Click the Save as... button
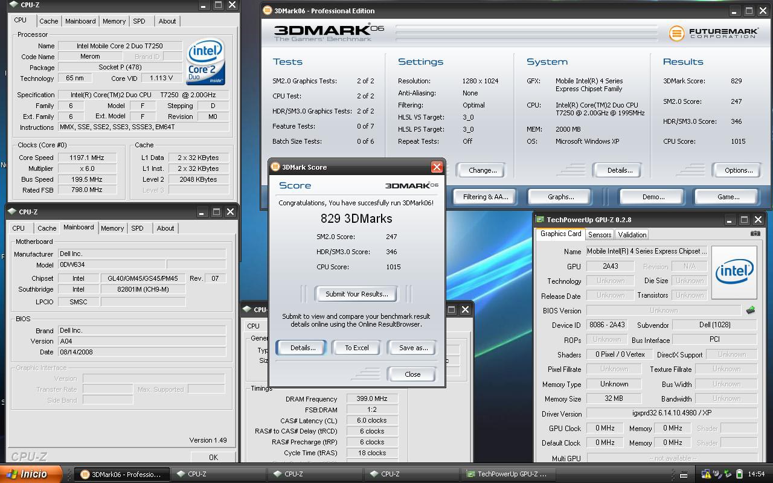Image resolution: width=773 pixels, height=483 pixels. click(413, 348)
